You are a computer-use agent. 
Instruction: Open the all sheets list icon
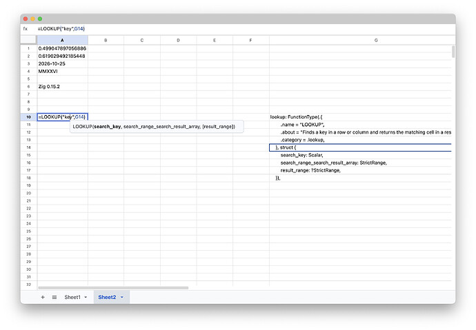pos(54,297)
